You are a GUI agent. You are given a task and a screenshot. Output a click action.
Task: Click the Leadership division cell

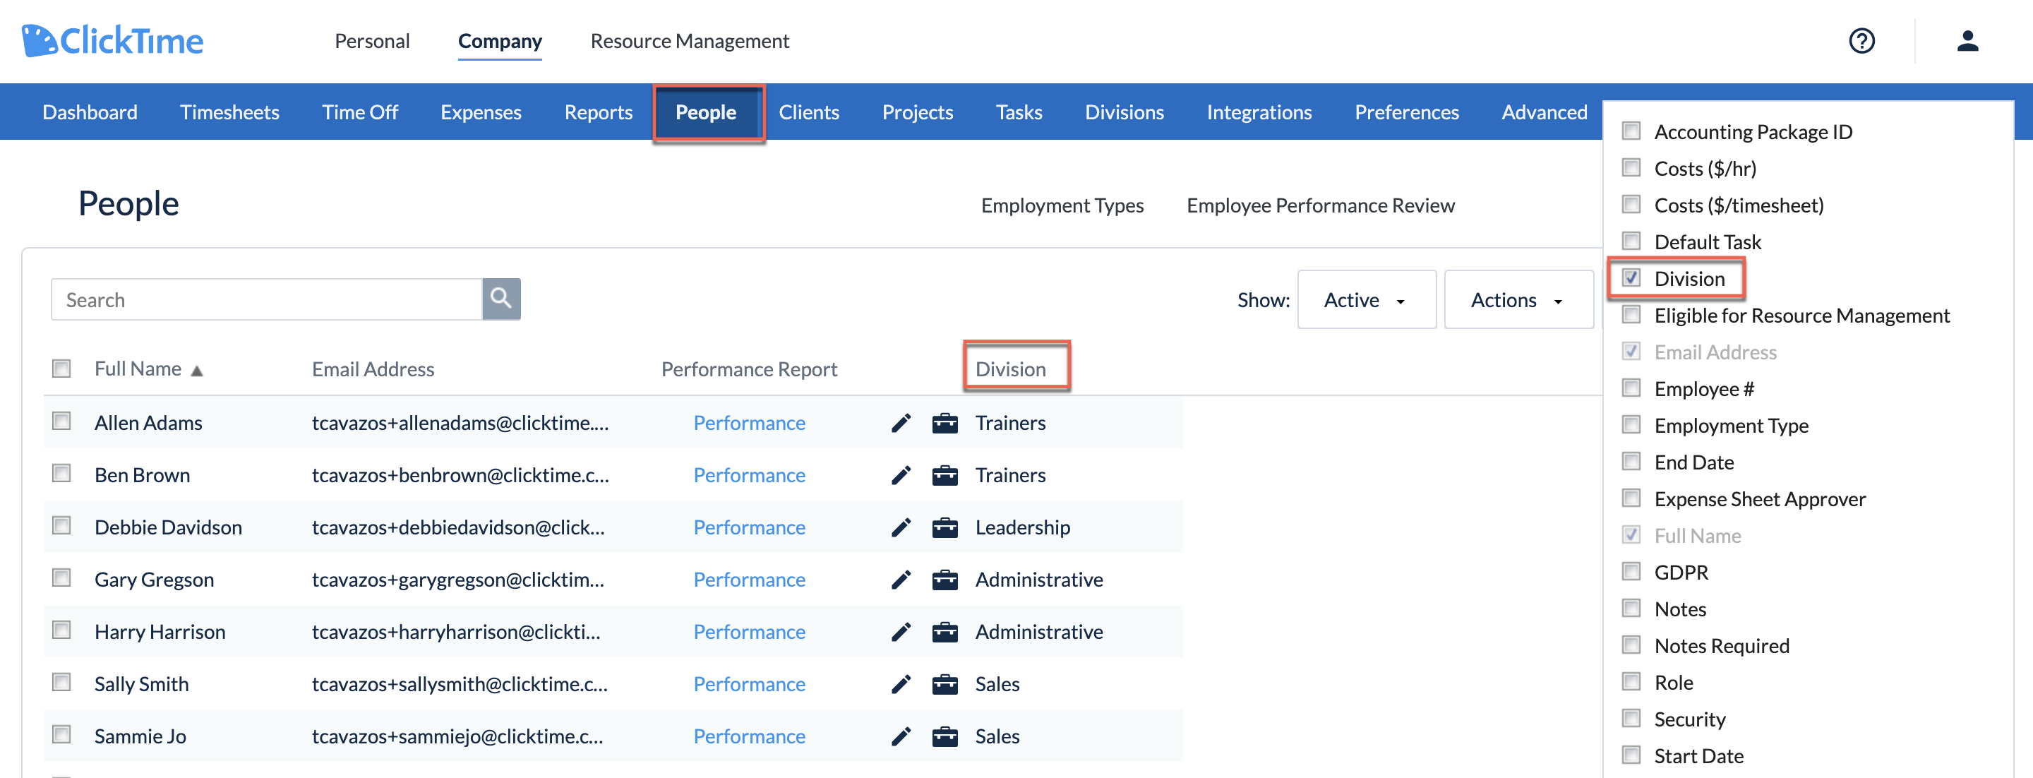1022,527
